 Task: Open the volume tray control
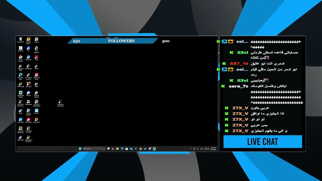tap(208, 149)
